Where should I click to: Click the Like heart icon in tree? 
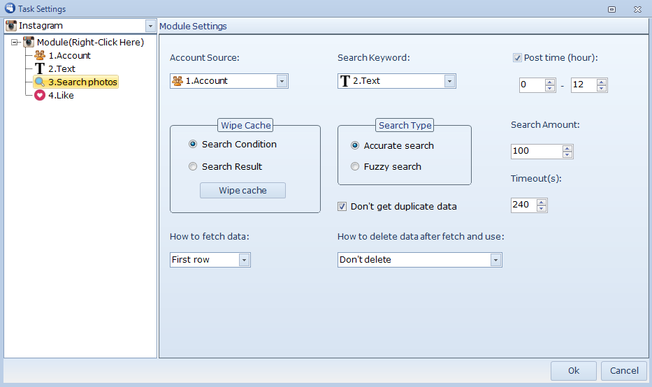point(40,96)
